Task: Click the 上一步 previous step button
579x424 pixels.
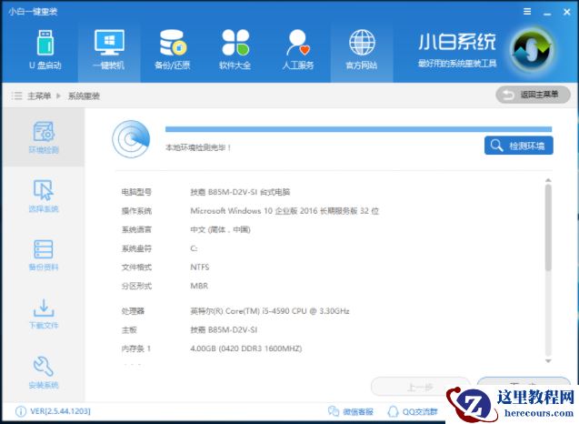Action: [420, 387]
